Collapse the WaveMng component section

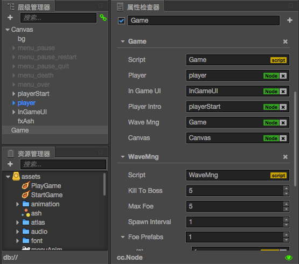point(123,157)
